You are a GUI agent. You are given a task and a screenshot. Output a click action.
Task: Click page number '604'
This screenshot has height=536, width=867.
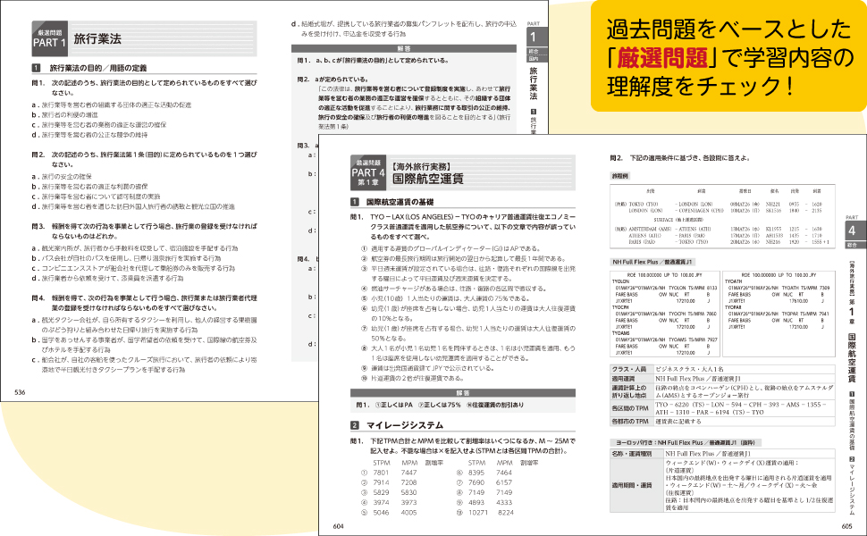[339, 526]
